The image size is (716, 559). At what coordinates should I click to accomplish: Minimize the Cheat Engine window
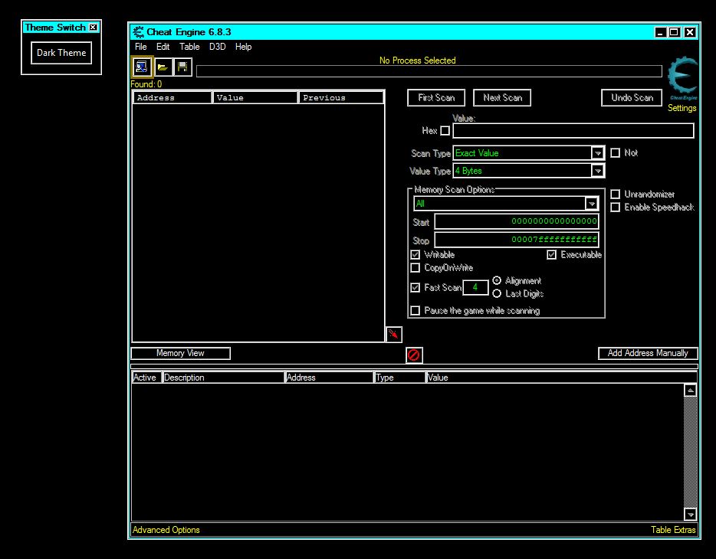(x=660, y=32)
